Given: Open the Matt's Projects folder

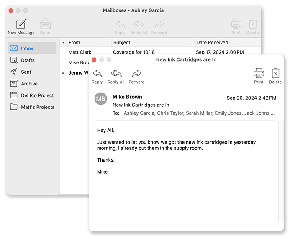Looking at the screenshot, I should point(32,107).
